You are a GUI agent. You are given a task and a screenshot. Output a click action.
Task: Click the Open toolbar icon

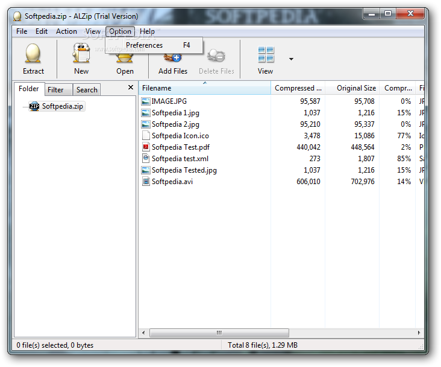pyautogui.click(x=125, y=58)
